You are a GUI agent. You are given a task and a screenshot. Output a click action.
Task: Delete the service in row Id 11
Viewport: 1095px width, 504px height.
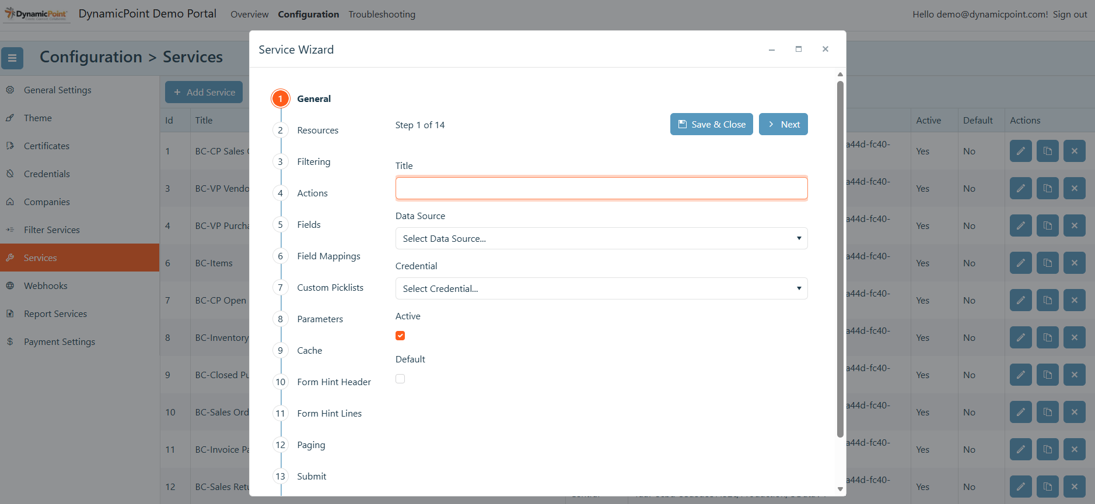click(x=1074, y=449)
